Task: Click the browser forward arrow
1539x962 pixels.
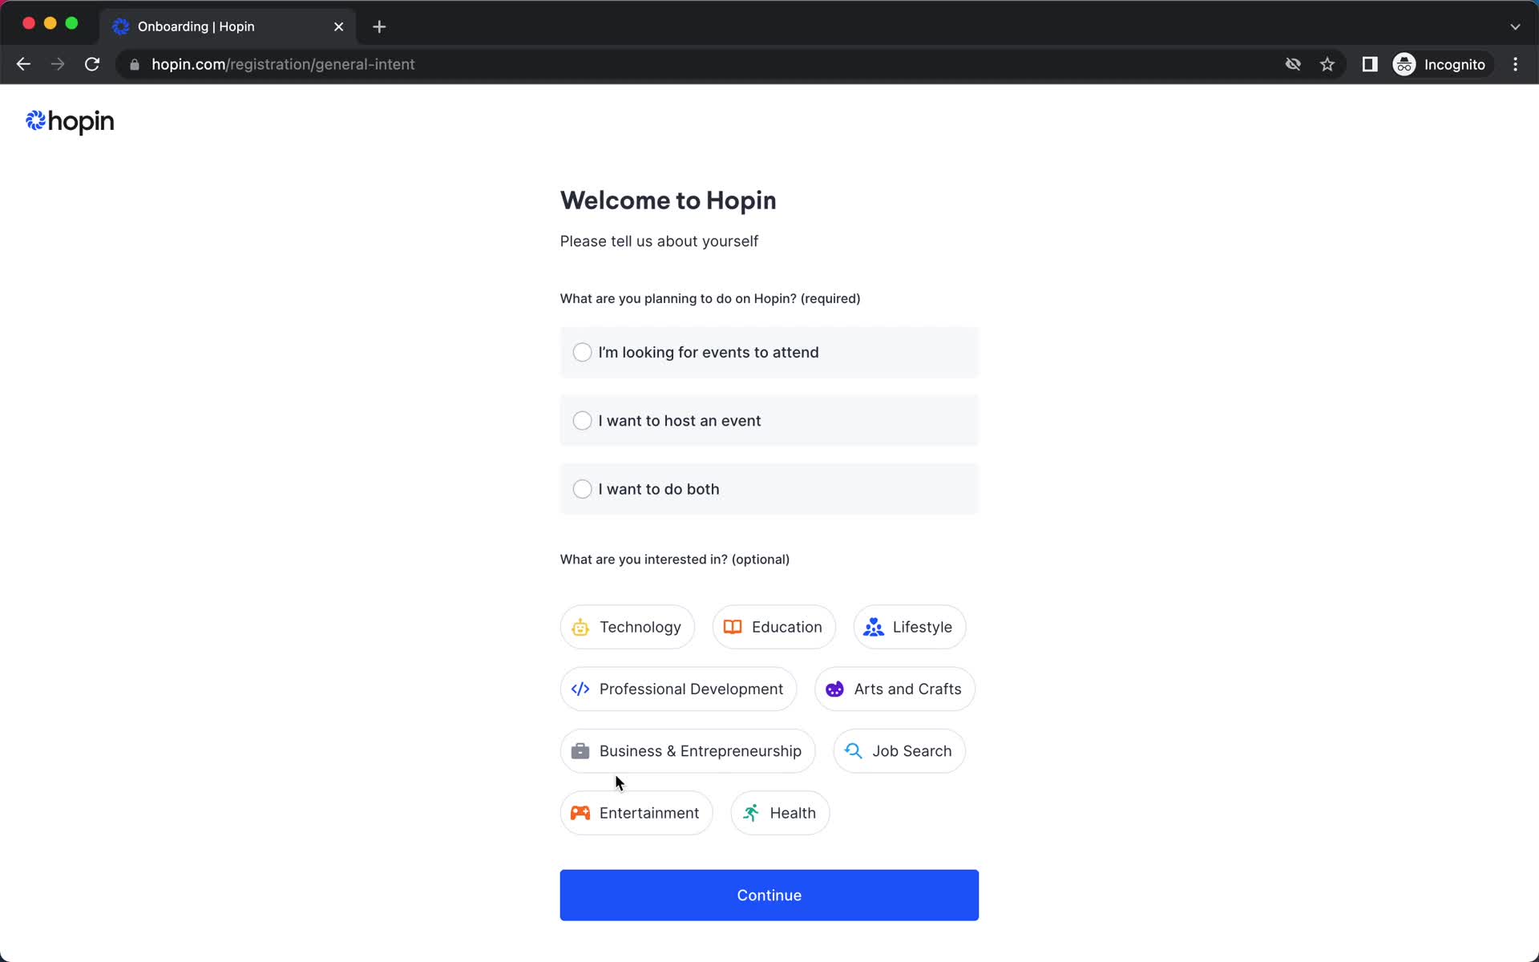Action: click(x=58, y=64)
